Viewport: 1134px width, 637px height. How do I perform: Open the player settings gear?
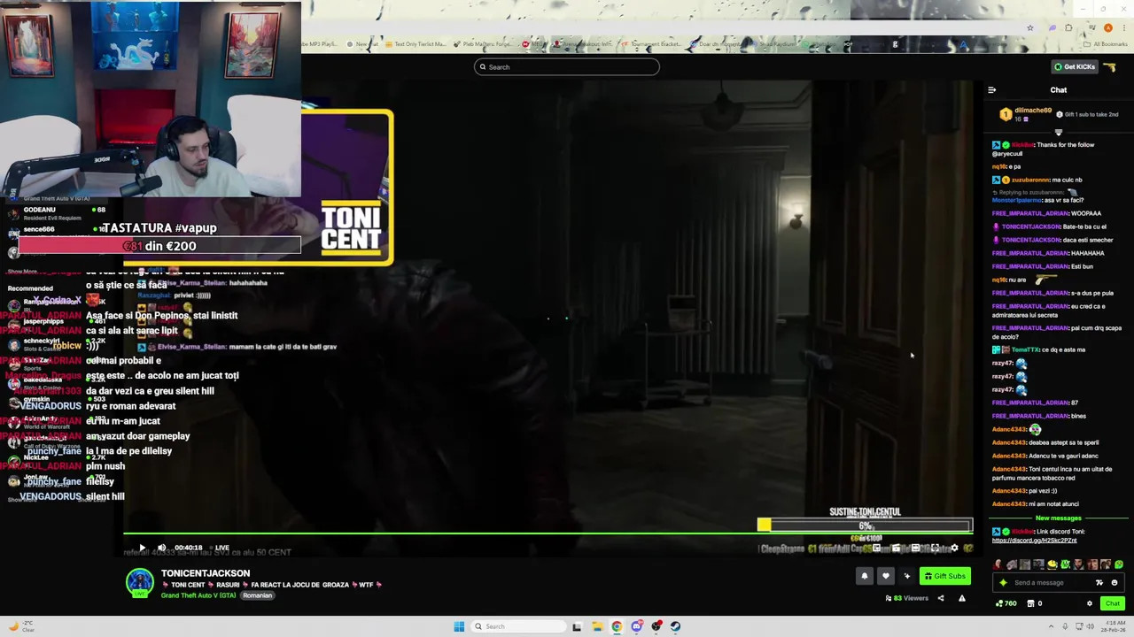954,549
